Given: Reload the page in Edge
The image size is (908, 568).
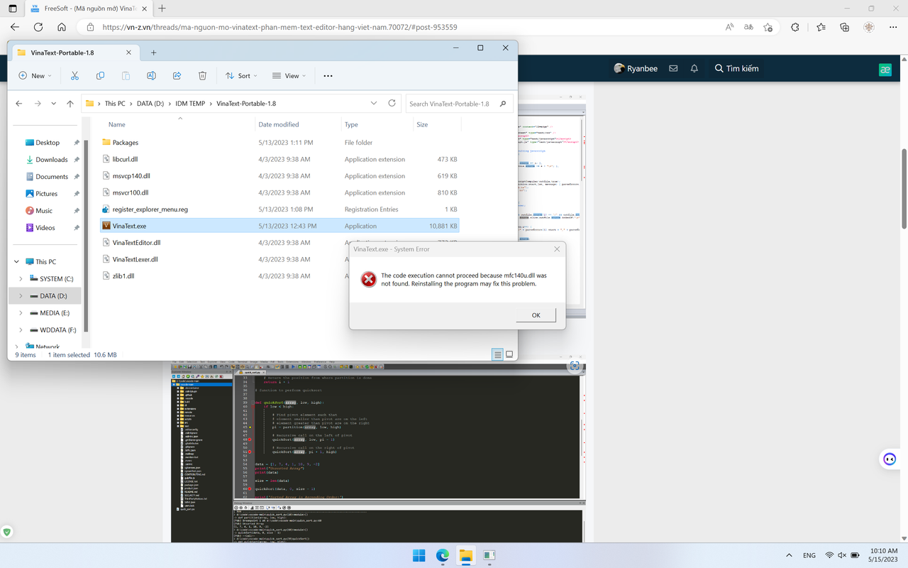Looking at the screenshot, I should 38,27.
